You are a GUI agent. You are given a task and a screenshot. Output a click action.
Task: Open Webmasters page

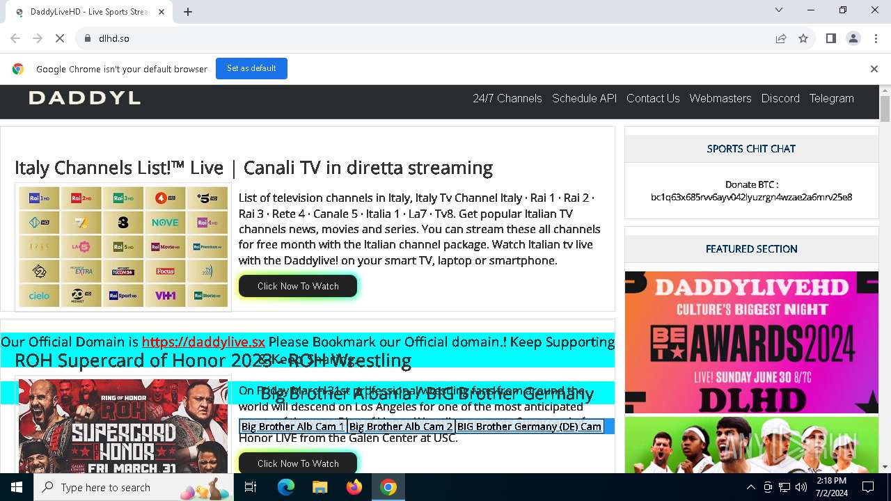click(720, 98)
